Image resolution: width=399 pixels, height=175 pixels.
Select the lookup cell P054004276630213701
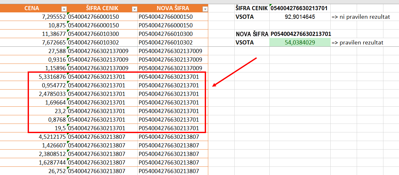(x=300, y=34)
